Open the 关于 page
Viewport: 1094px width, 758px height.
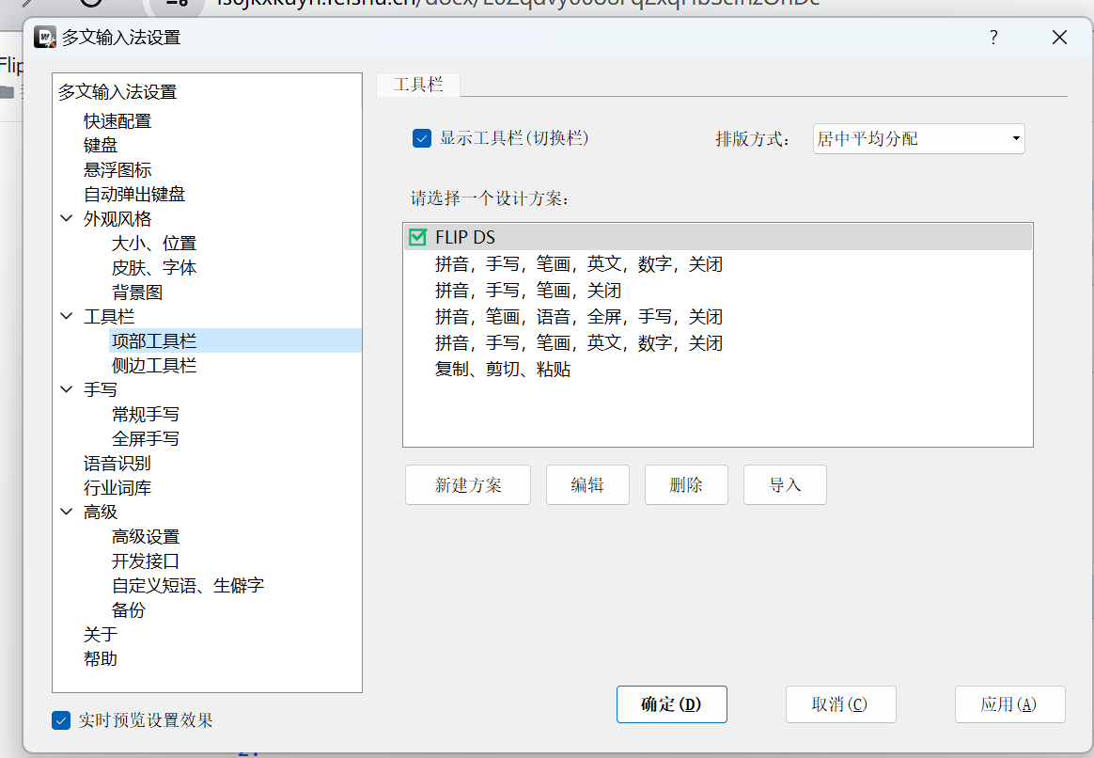(x=101, y=635)
